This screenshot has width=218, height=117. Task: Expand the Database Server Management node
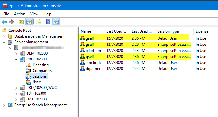tap(4, 37)
